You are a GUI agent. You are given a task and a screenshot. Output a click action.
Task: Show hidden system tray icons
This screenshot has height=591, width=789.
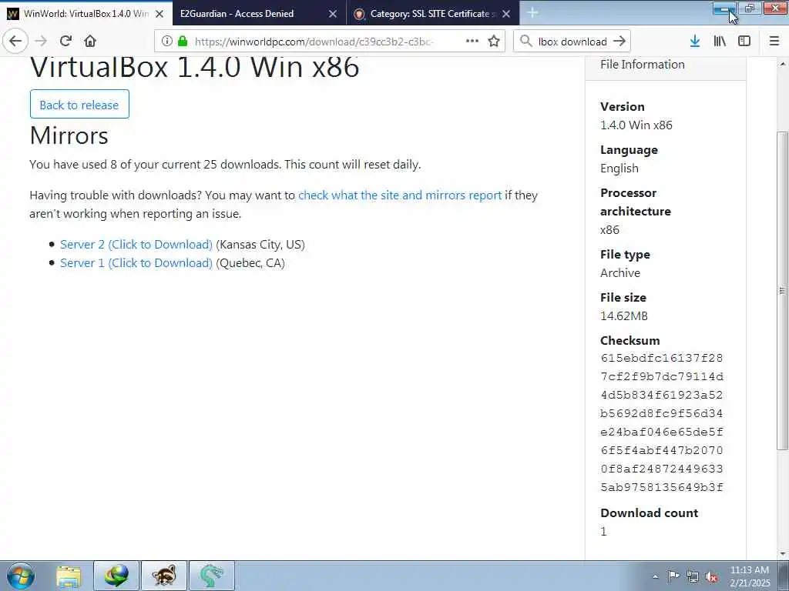tap(655, 576)
